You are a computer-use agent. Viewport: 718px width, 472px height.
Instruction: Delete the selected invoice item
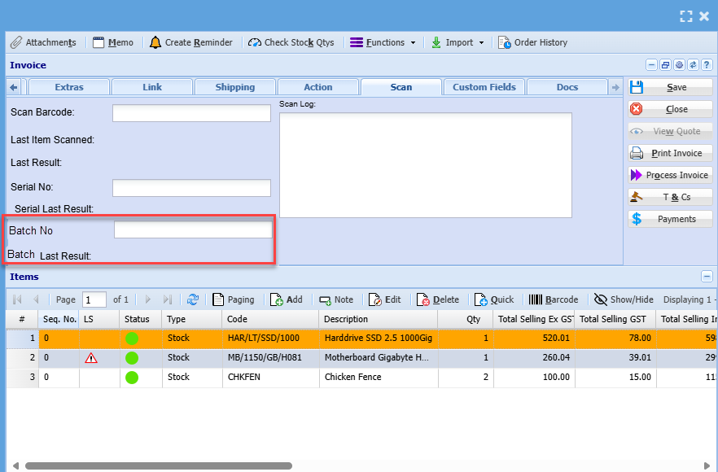pos(438,299)
